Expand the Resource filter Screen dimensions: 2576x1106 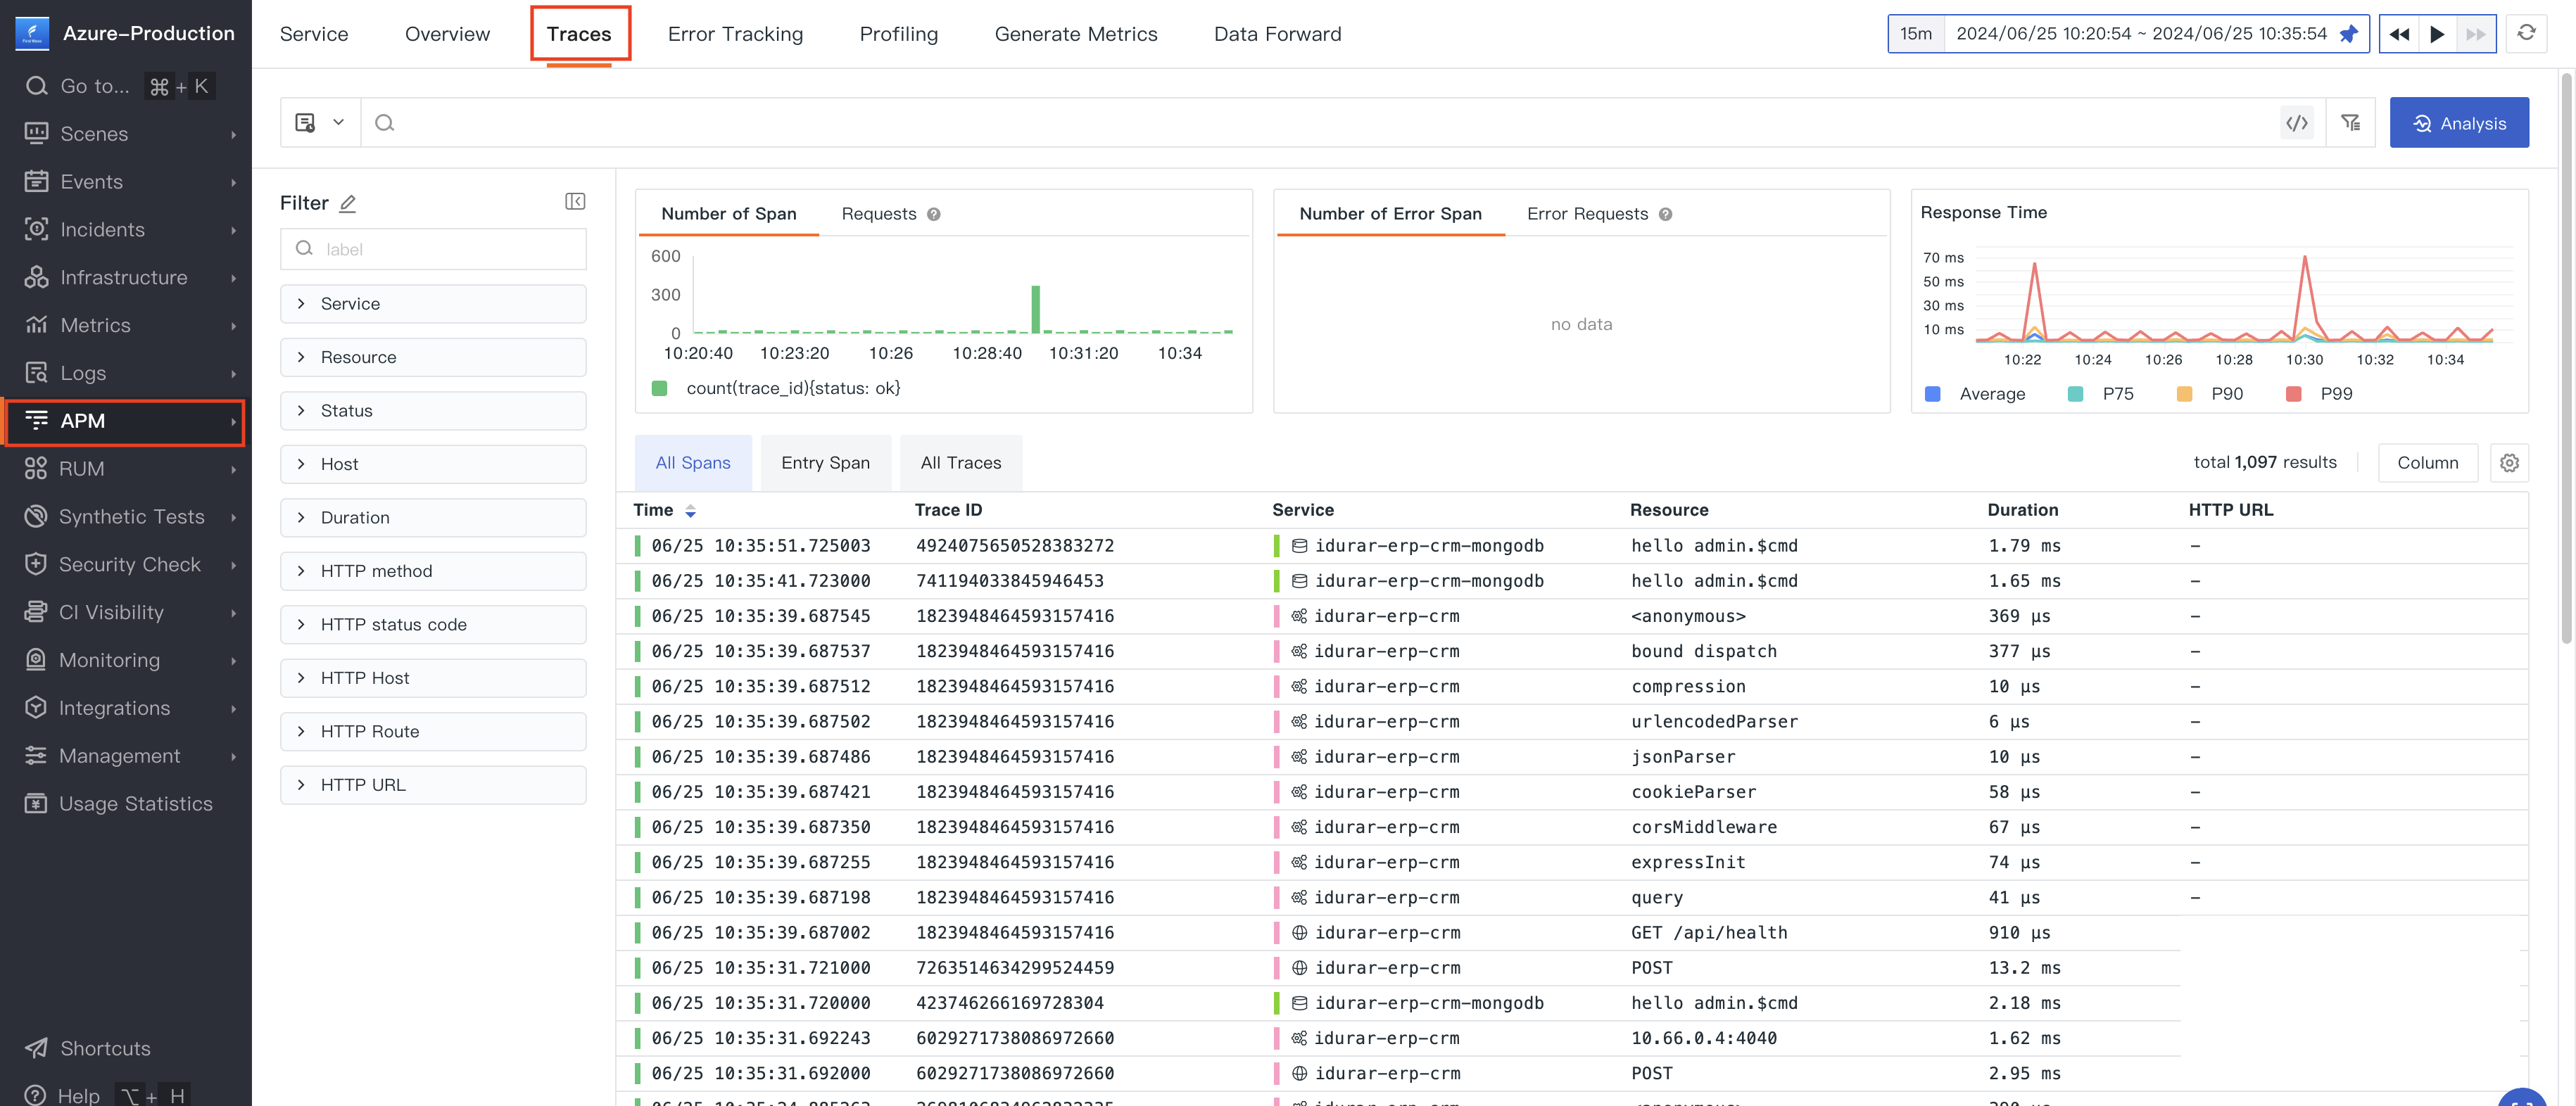point(433,357)
